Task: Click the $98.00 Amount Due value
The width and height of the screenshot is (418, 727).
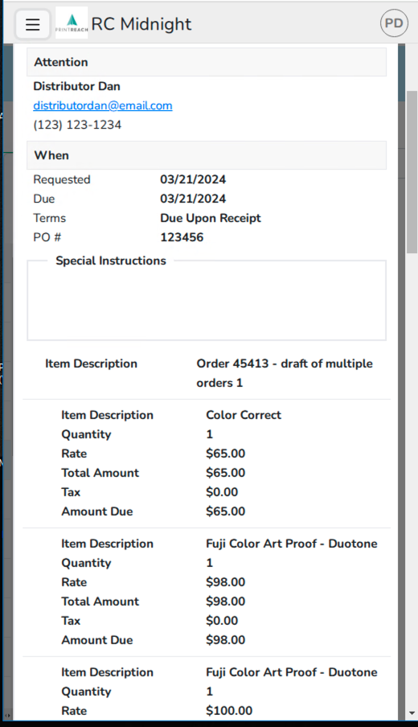Action: tap(226, 640)
